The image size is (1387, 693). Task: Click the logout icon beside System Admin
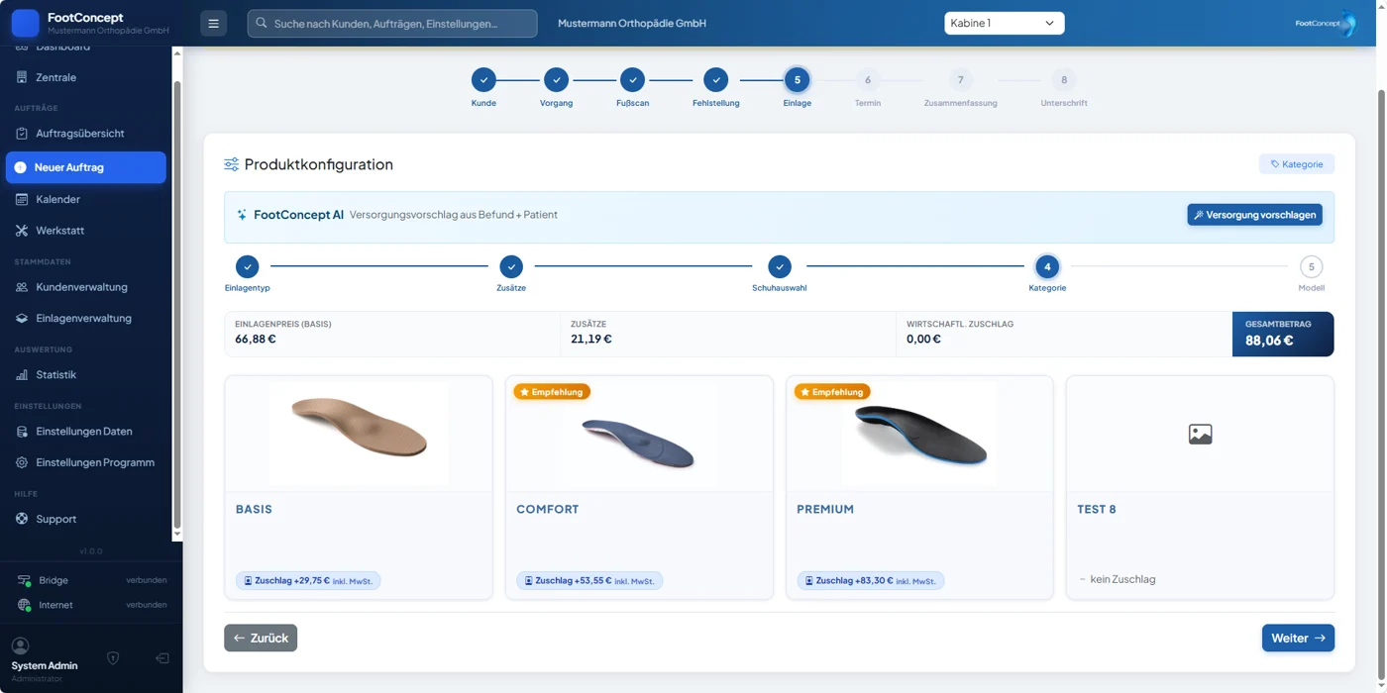point(161,658)
